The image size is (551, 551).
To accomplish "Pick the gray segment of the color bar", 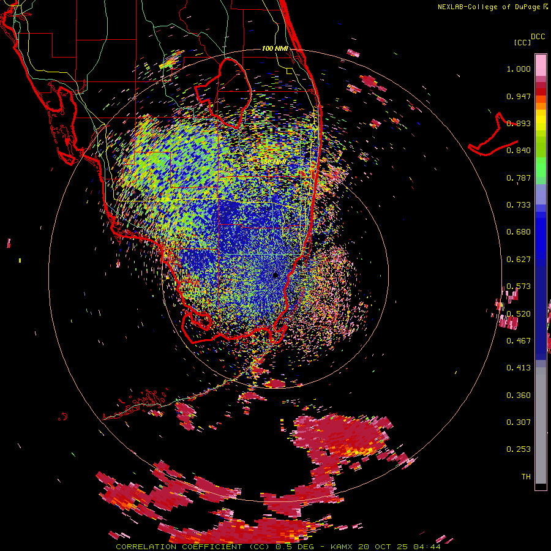I will pyautogui.click(x=541, y=425).
